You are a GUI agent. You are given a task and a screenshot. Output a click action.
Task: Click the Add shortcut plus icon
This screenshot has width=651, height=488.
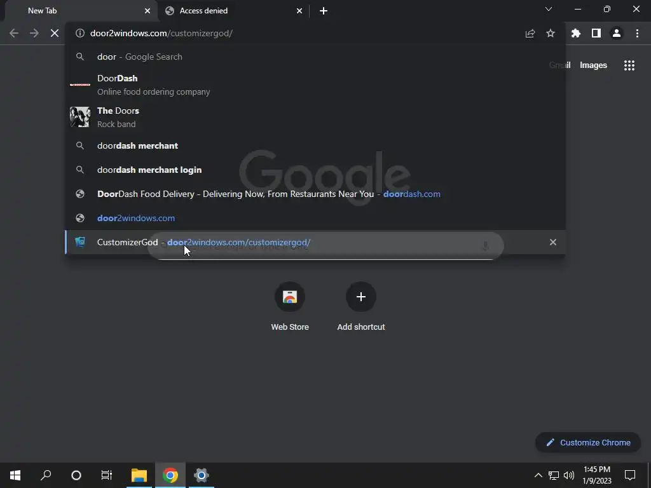[361, 297]
